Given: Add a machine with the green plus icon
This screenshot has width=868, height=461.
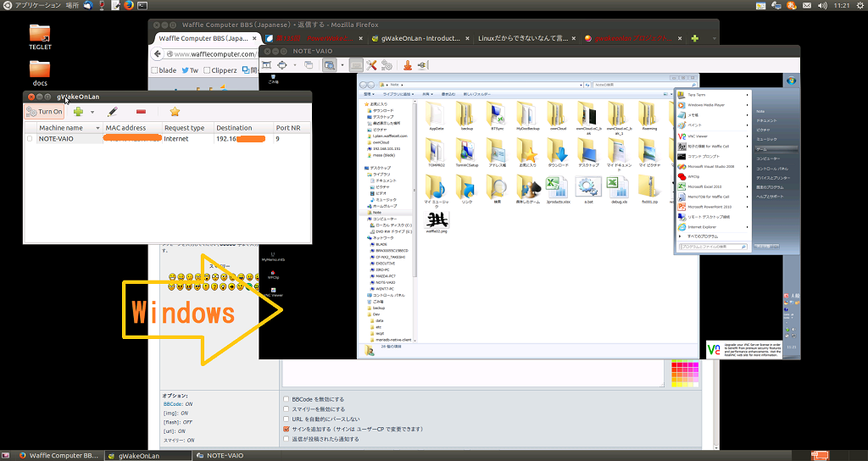Looking at the screenshot, I should pyautogui.click(x=78, y=112).
